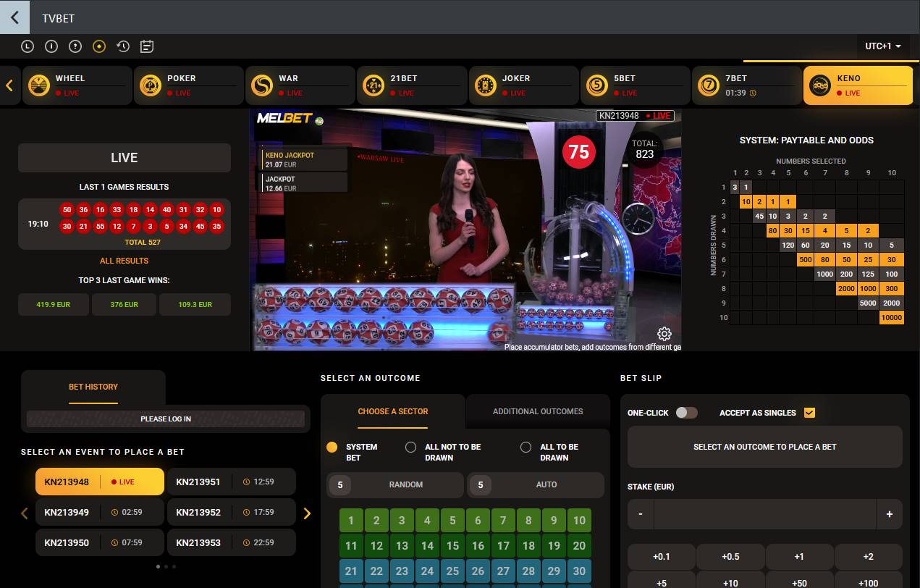Open the info icon in the top toolbar
Image resolution: width=920 pixels, height=588 pixels.
(x=51, y=46)
